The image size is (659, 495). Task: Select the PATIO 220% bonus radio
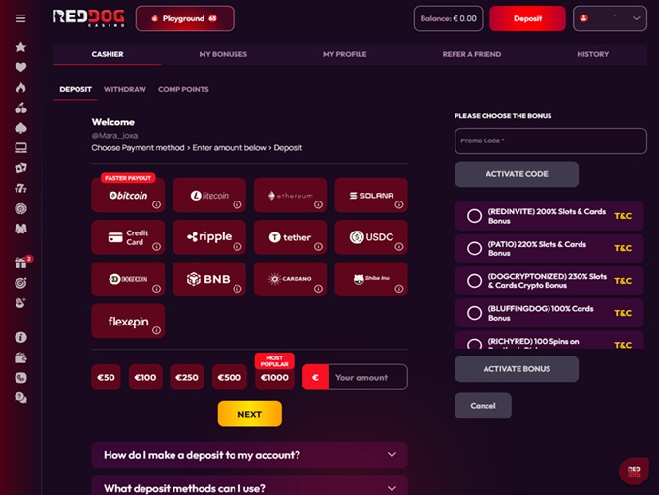click(474, 248)
